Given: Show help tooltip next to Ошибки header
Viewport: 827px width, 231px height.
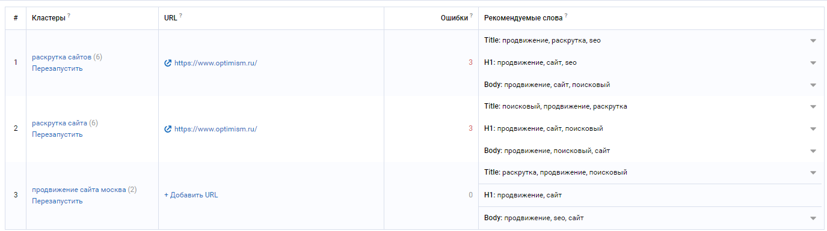Looking at the screenshot, I should click(471, 16).
